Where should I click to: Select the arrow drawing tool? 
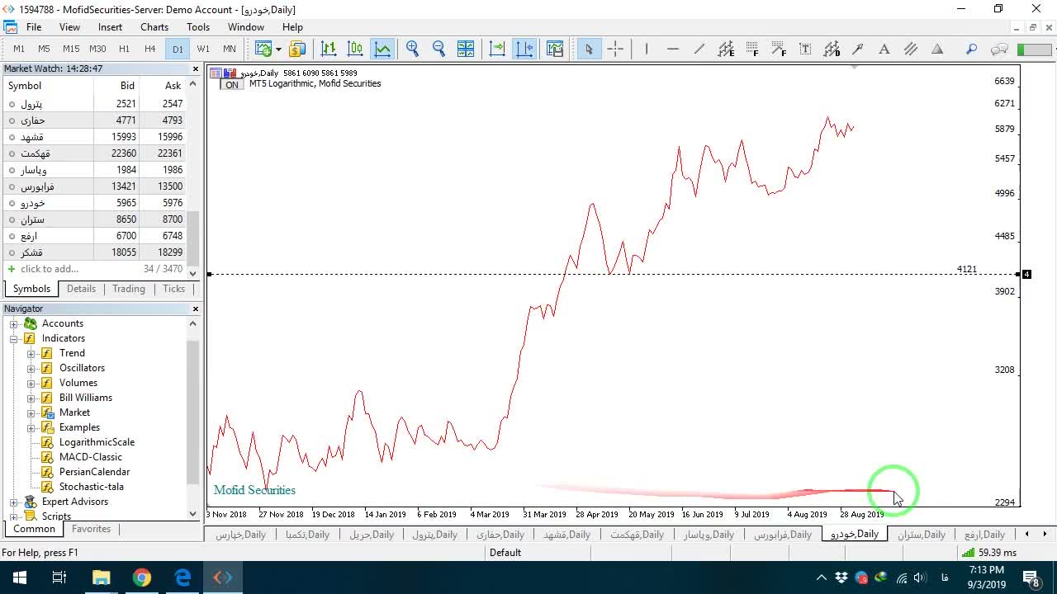(x=858, y=49)
